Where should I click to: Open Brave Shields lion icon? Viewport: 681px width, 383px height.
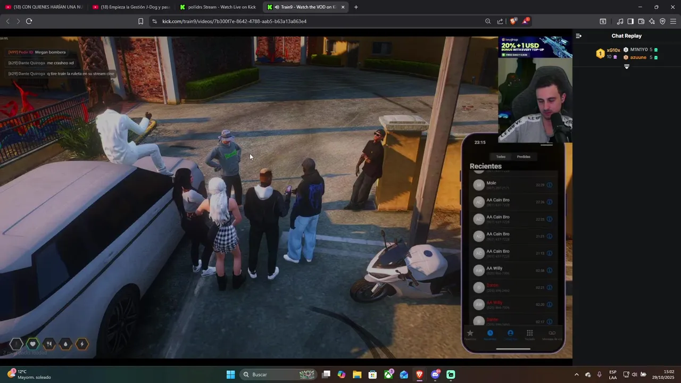click(513, 21)
